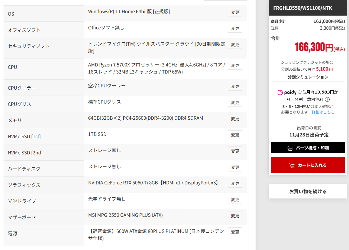Image resolution: width=349 pixels, height=250 pixels.
Task: Change the メモリ configuration
Action: [x=235, y=119]
